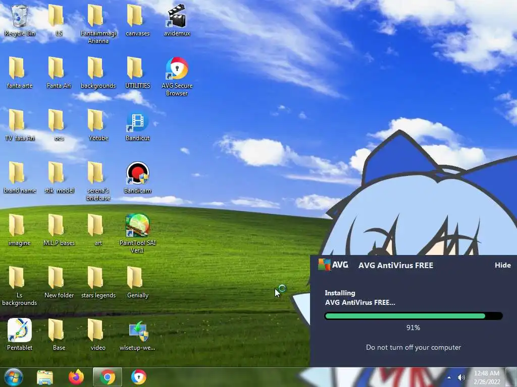Screen dimensions: 517x387
Task: Select the LS folder on desktop
Action: (59, 20)
